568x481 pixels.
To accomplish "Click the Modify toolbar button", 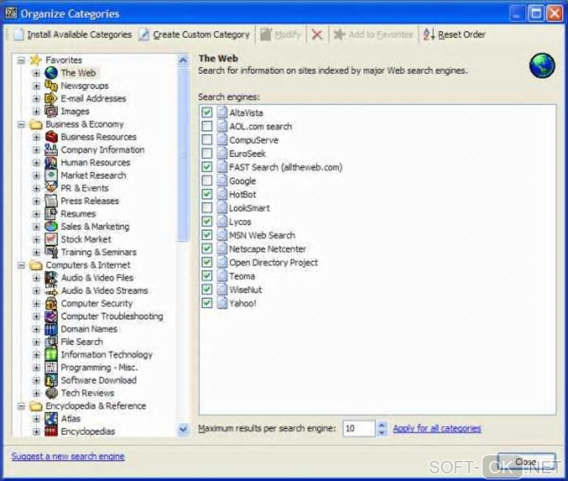I will pyautogui.click(x=281, y=34).
